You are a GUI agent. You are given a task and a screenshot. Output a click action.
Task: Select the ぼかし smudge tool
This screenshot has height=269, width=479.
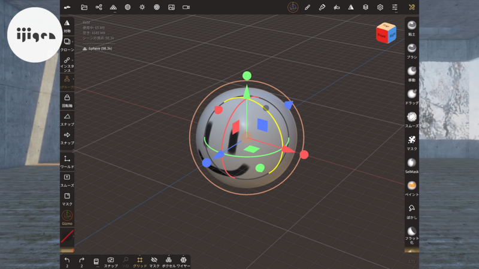[412, 211]
